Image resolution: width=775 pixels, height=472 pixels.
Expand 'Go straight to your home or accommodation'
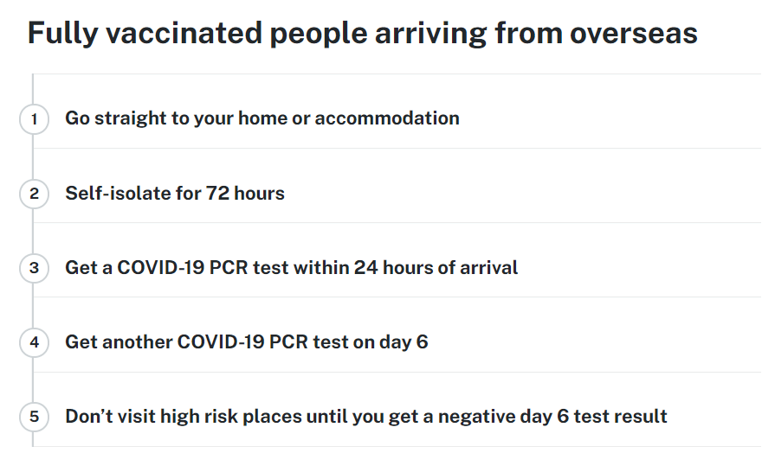click(397, 118)
